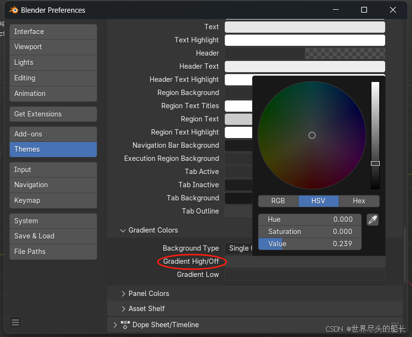Click the Value slider field
The width and height of the screenshot is (412, 337).
click(x=310, y=244)
